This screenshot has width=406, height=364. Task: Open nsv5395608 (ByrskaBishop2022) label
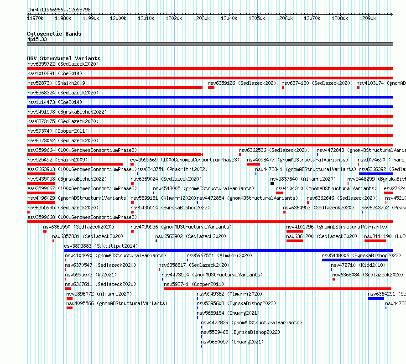click(236, 303)
